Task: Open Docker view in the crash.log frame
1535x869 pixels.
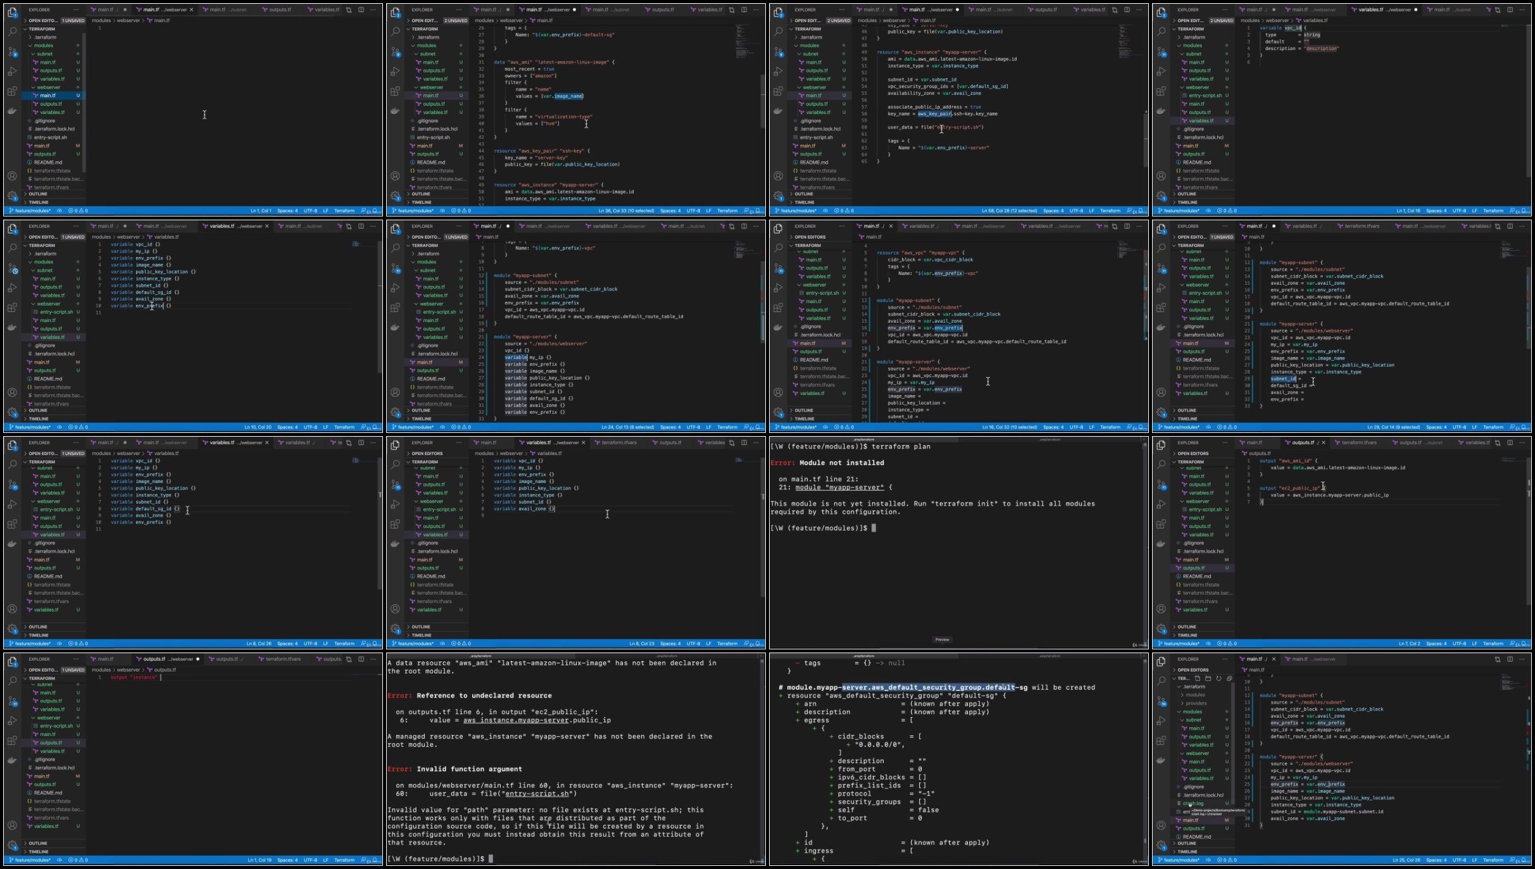Action: click(x=1161, y=760)
